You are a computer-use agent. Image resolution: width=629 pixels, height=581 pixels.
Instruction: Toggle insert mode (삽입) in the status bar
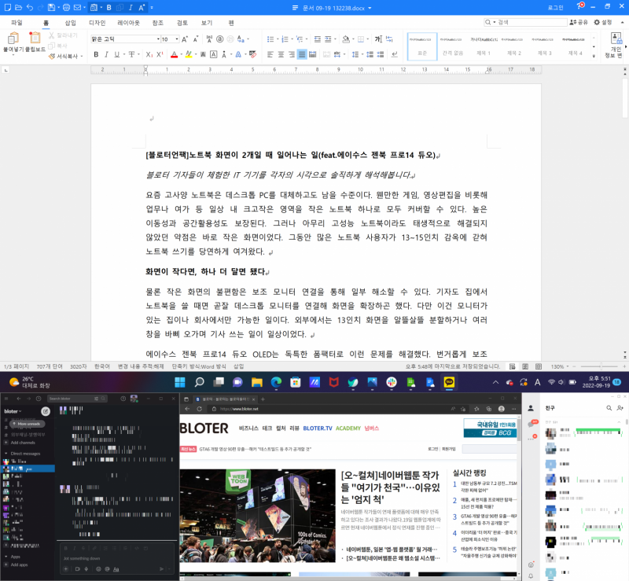click(239, 366)
